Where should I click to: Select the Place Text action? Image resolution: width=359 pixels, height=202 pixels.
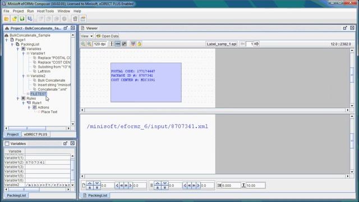[x=49, y=112]
